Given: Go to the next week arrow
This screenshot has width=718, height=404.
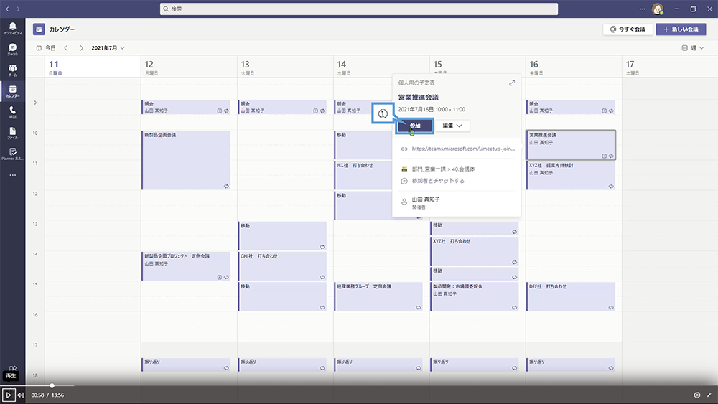Looking at the screenshot, I should (x=81, y=48).
